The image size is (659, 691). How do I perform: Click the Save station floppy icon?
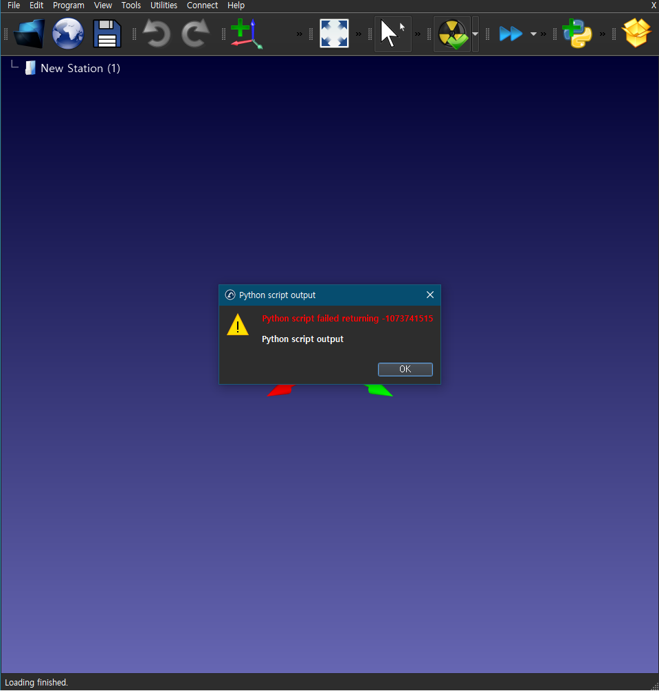107,34
